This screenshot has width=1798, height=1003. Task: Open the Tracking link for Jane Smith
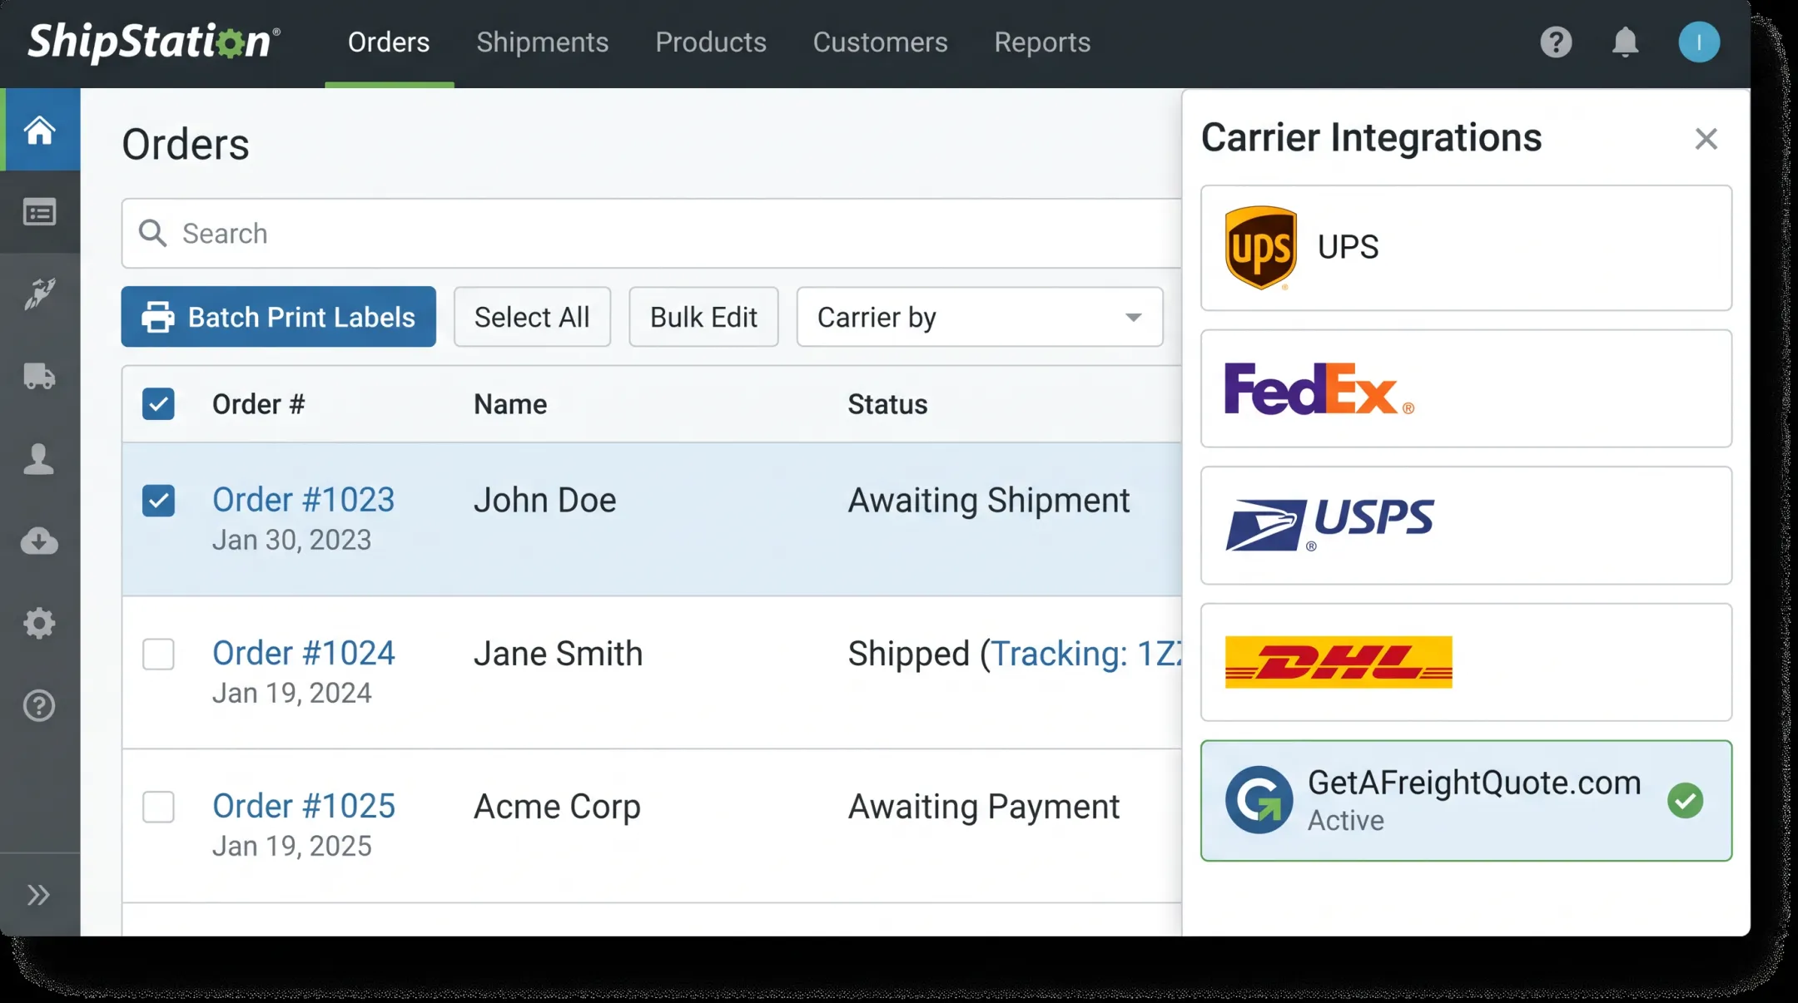click(1085, 654)
